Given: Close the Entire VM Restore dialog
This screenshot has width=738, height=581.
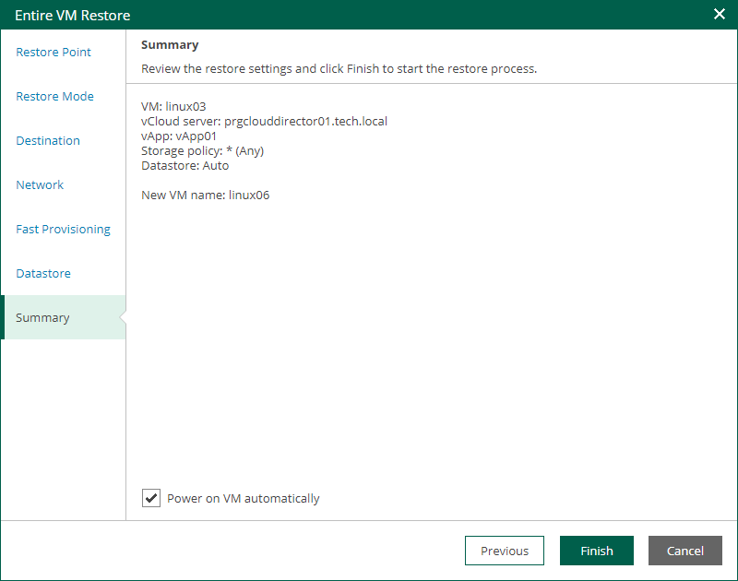Looking at the screenshot, I should coord(719,14).
